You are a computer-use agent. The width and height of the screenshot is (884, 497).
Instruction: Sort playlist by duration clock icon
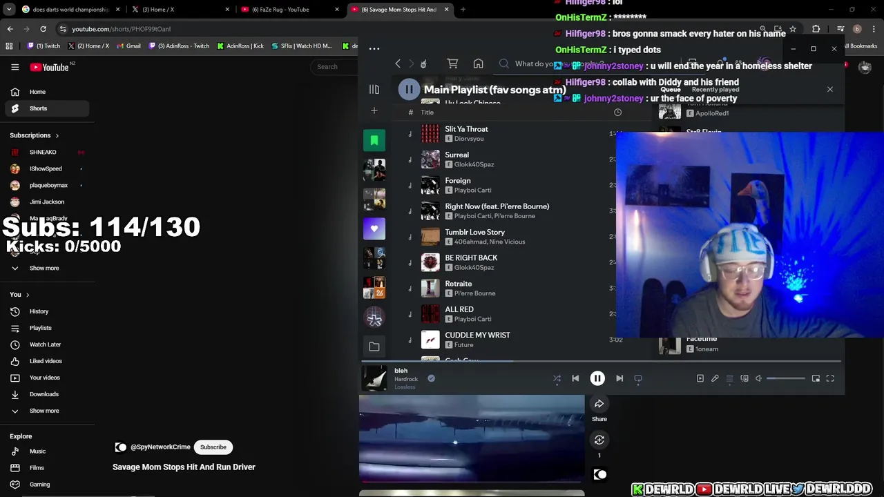617,113
